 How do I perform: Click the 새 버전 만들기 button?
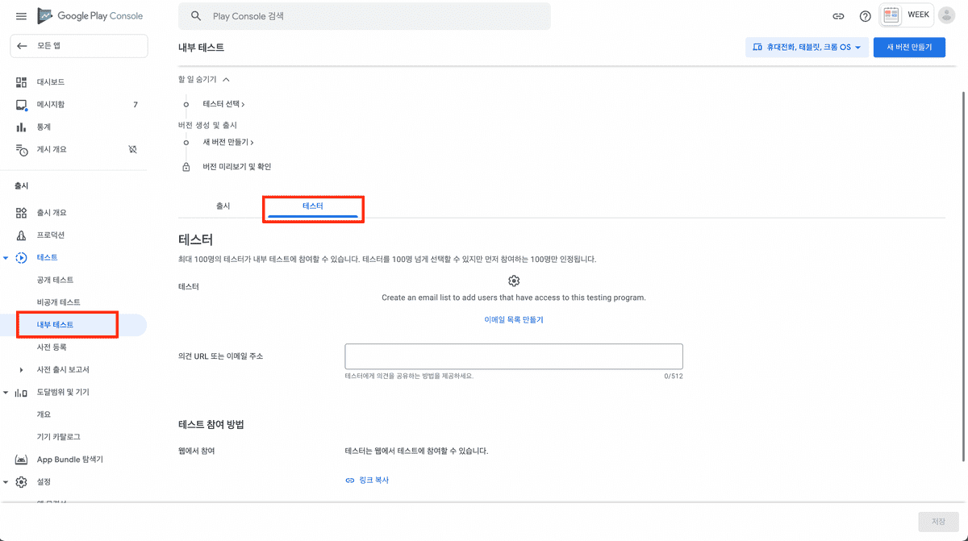point(909,48)
